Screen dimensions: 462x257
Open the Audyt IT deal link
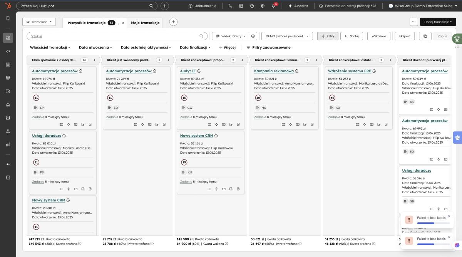tap(188, 71)
